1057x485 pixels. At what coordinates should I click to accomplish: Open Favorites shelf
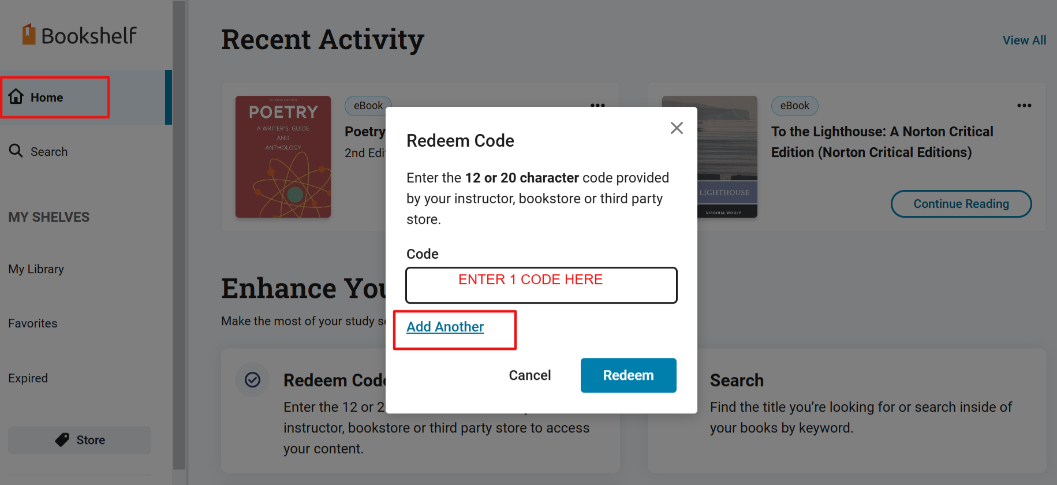tap(33, 323)
